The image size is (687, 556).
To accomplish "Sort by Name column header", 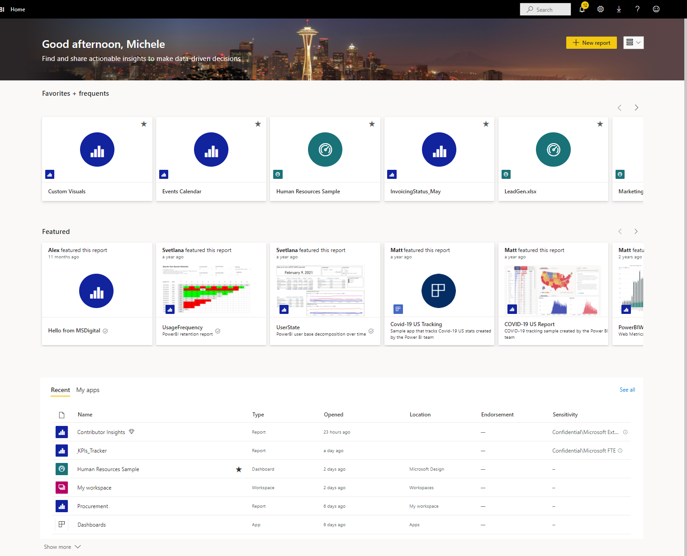I will 85,415.
